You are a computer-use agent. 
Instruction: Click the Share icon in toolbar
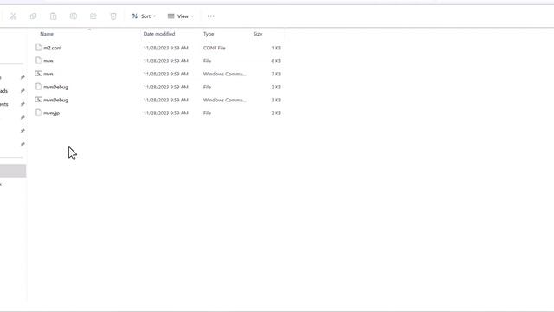[93, 16]
